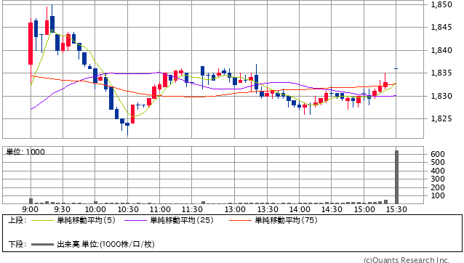Click the 15:30 time axis label
The height and width of the screenshot is (263, 464).
[396, 209]
